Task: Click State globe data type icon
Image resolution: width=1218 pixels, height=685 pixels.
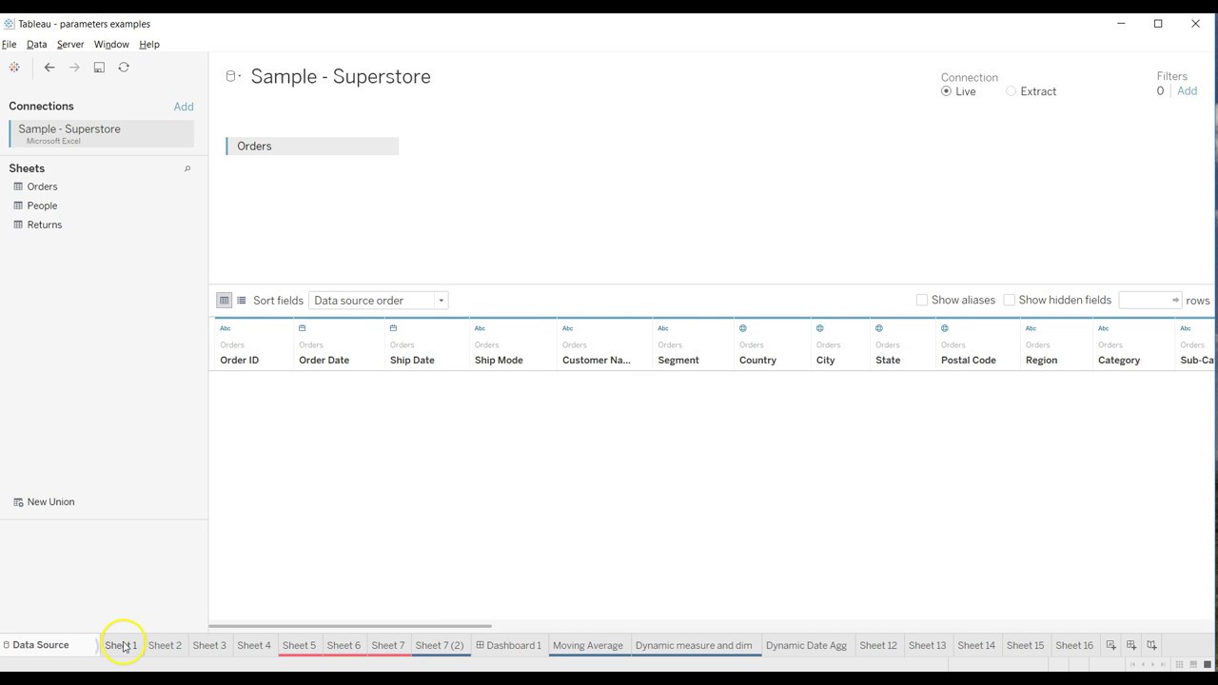Action: point(879,328)
